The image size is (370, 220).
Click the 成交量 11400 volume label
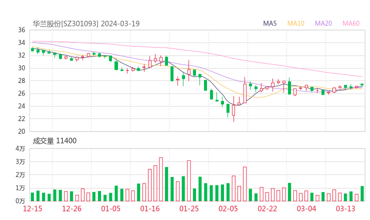54,140
